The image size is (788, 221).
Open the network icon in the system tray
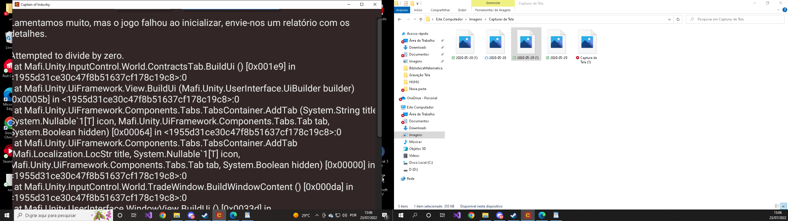coord(338,215)
